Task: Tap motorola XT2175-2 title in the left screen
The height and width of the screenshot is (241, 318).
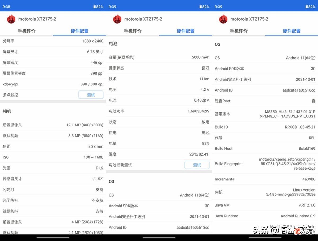Action: coord(37,19)
